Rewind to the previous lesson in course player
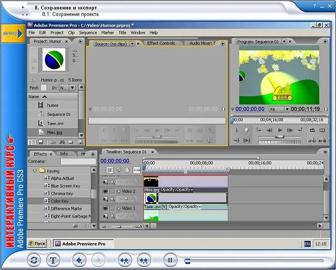Viewport: 336px width, 270px height. [x=125, y=260]
